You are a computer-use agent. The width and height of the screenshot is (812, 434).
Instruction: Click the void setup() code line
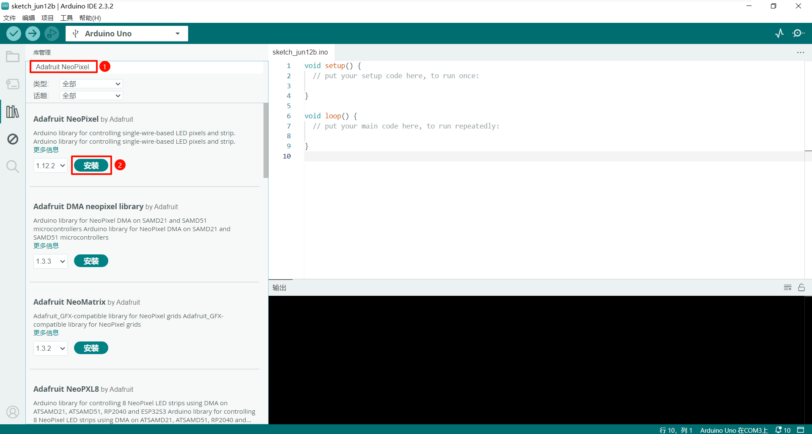pyautogui.click(x=333, y=66)
